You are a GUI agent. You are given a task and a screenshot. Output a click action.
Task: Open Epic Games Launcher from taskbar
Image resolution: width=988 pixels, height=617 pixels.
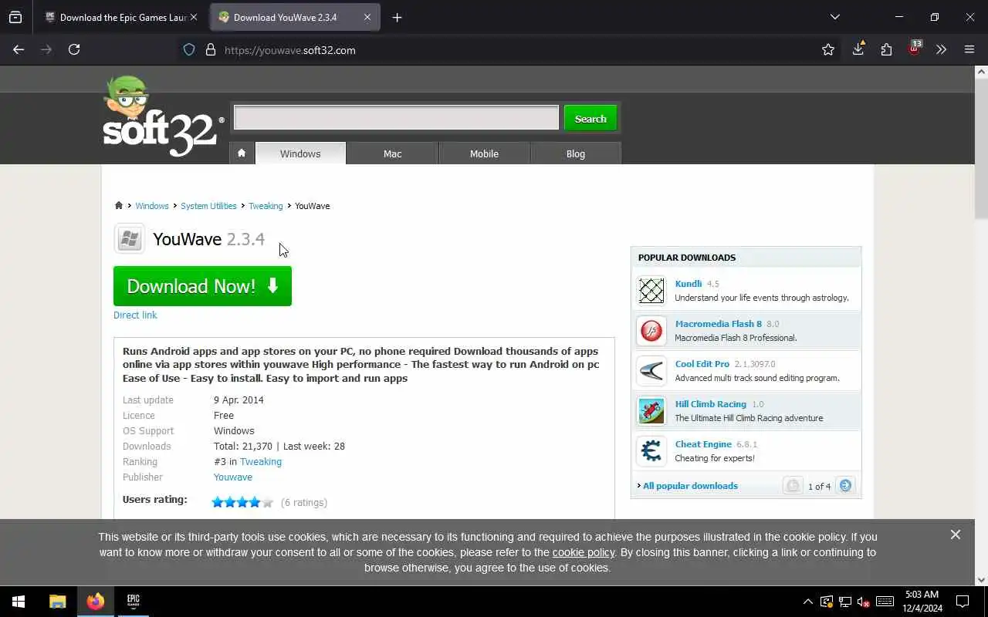[133, 601]
